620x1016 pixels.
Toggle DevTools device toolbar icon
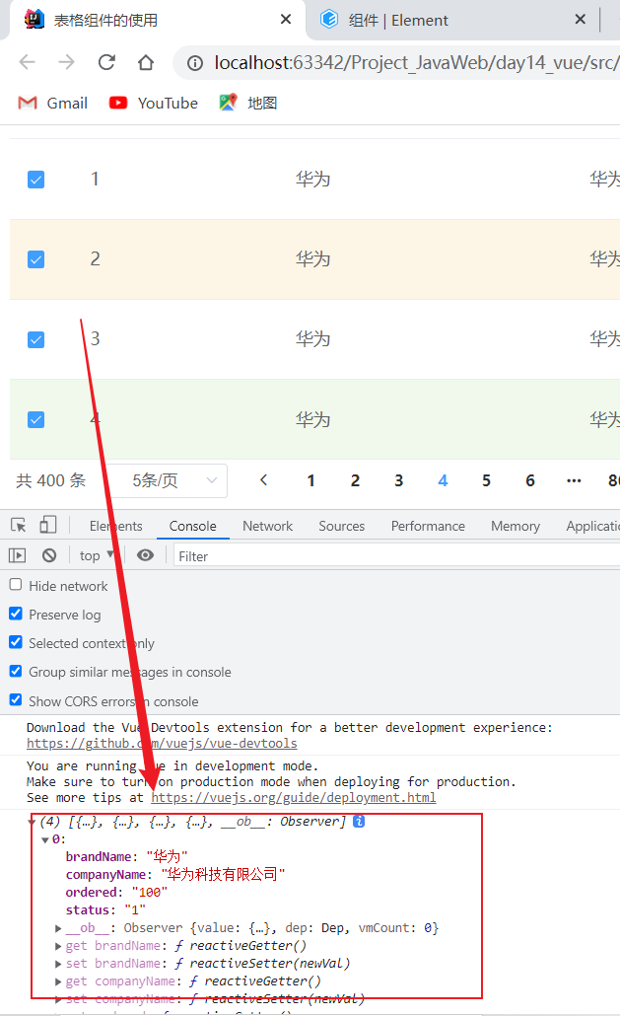(x=48, y=525)
